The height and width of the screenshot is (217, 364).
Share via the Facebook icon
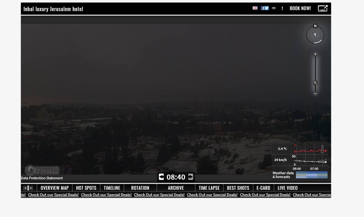[x=262, y=8]
